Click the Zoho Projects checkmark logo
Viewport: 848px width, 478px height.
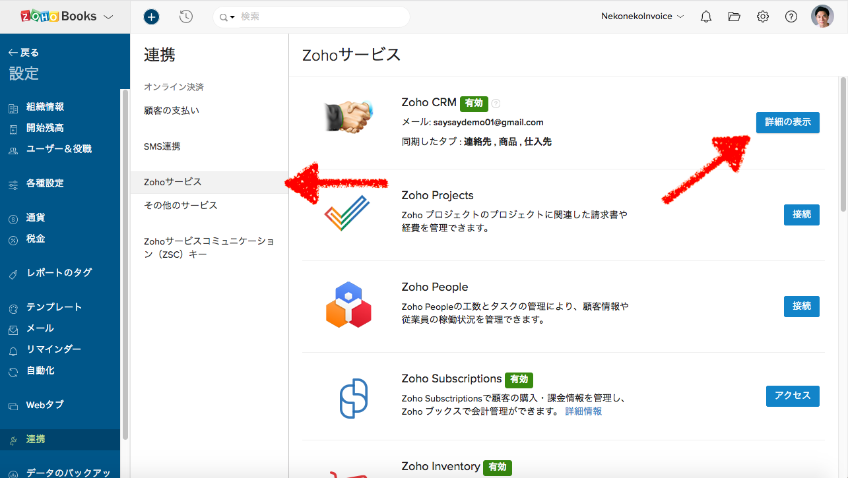tap(347, 213)
